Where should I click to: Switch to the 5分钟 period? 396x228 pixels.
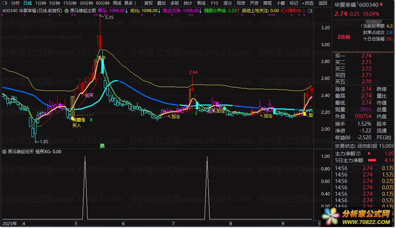click(54, 3)
